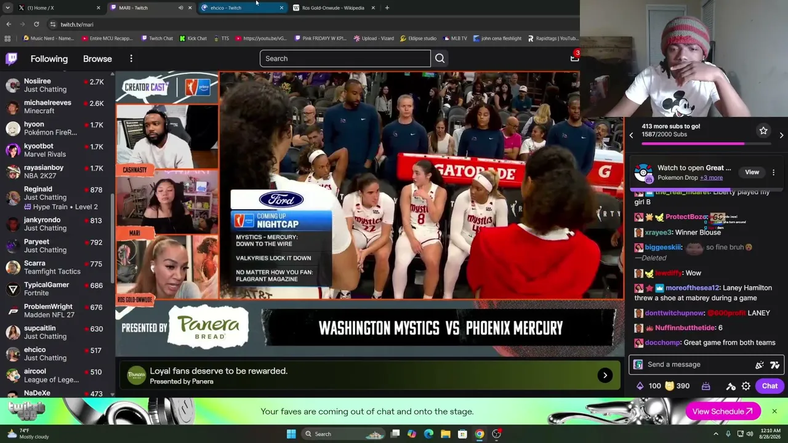The width and height of the screenshot is (788, 443).
Task: Click the Send a message chat box
Action: coord(706,364)
